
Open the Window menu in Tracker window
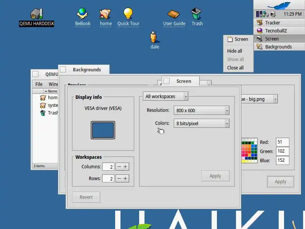[x=53, y=84]
